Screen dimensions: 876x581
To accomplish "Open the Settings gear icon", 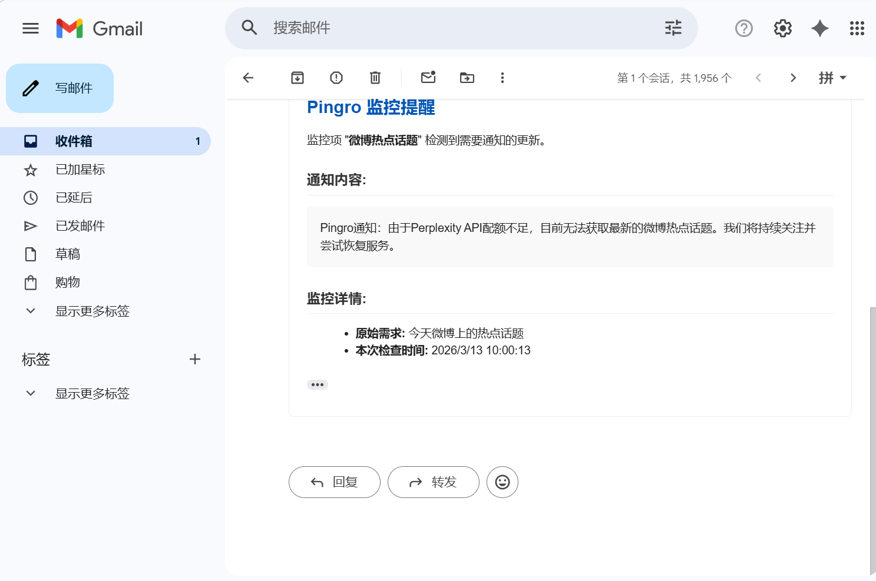I will tap(782, 28).
